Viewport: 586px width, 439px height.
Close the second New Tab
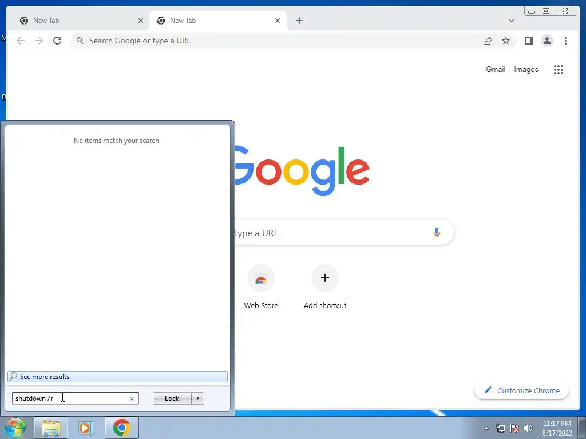(278, 21)
